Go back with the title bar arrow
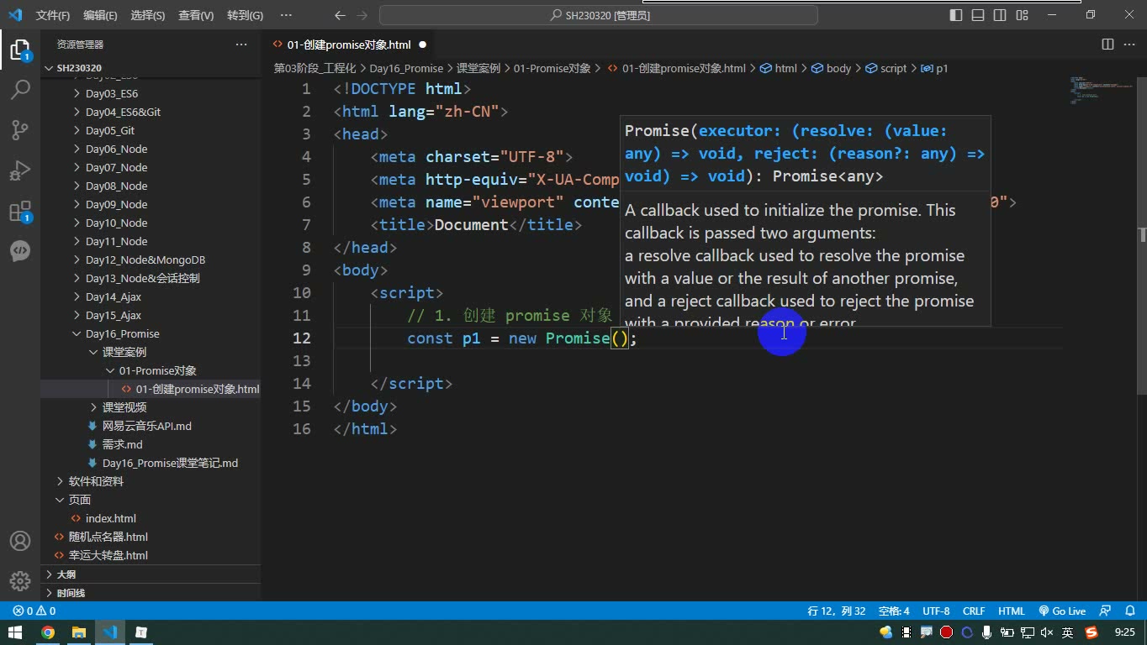This screenshot has height=645, width=1147. point(340,15)
